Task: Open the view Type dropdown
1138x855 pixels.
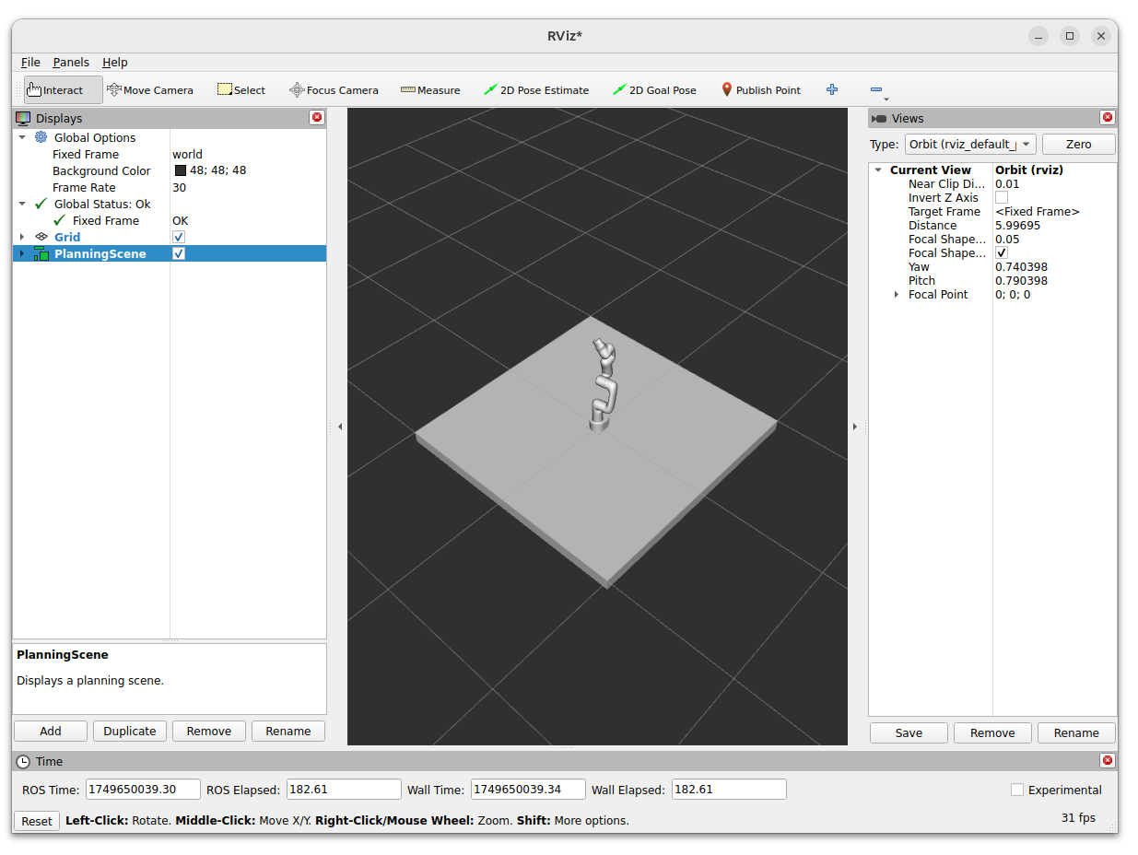Action: pos(970,145)
